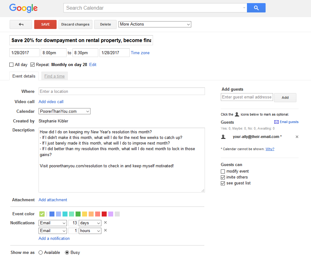Click the 8:00pm start time field

[53, 53]
